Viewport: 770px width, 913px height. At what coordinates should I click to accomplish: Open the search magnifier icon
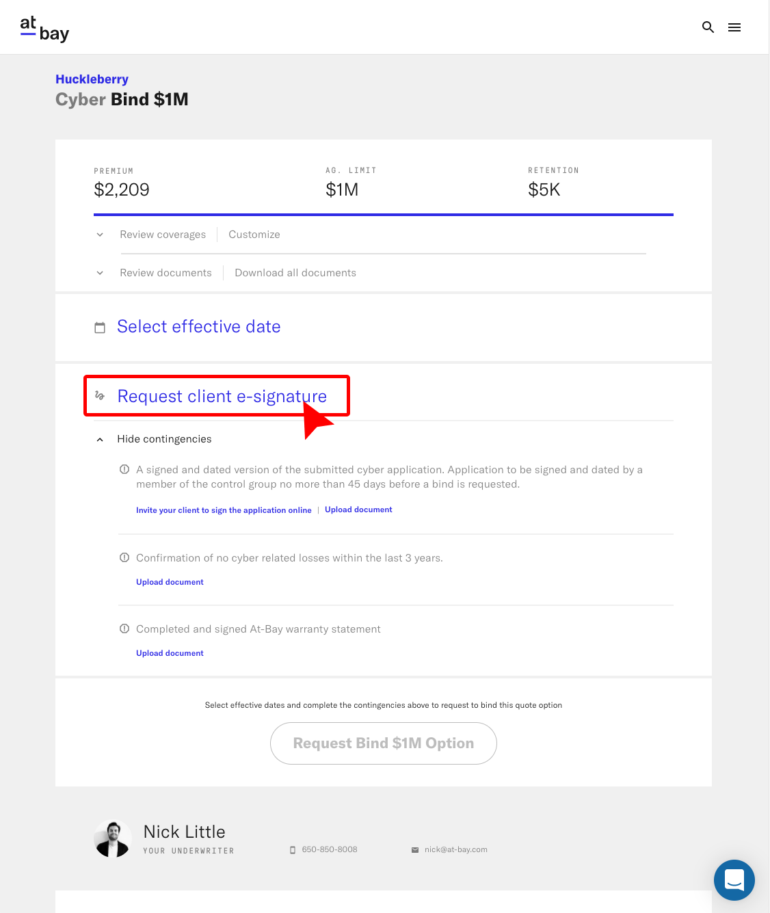coord(708,27)
